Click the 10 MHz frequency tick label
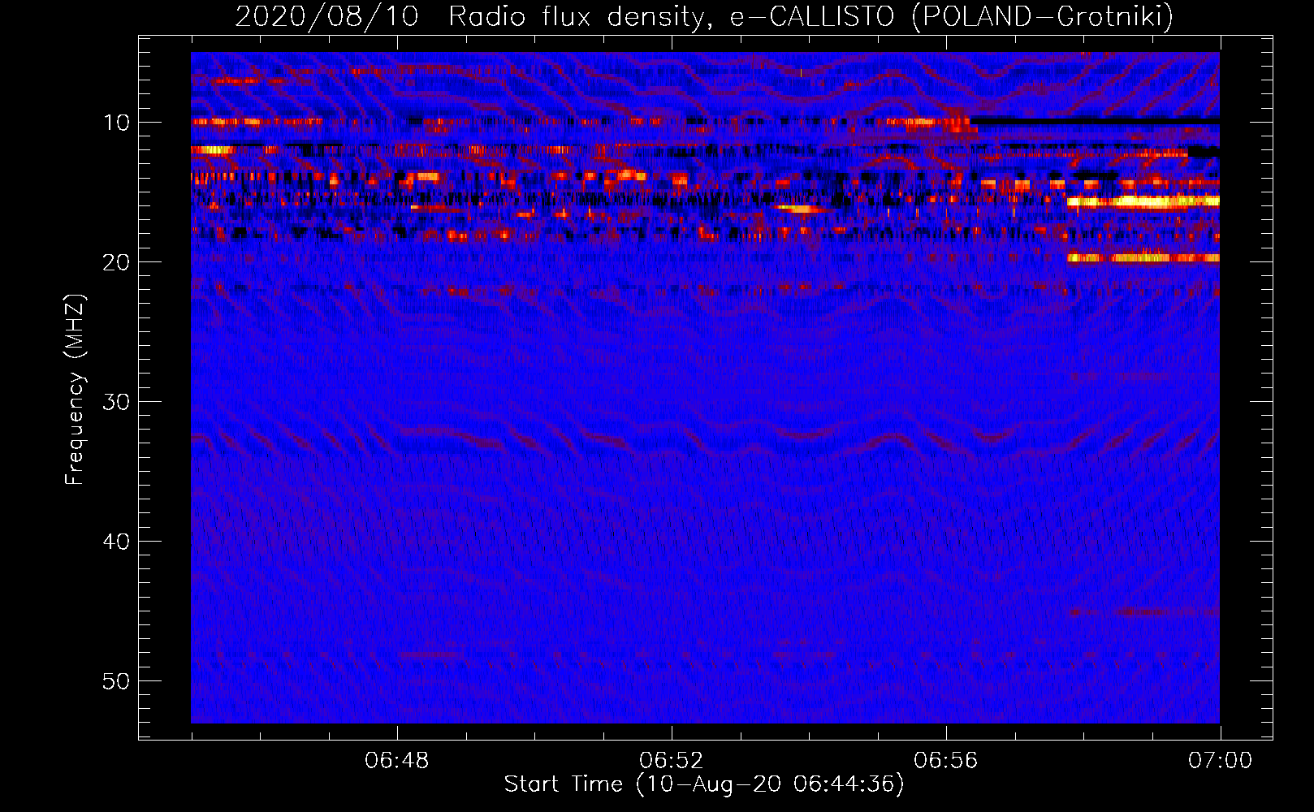The height and width of the screenshot is (812, 1314). tap(117, 123)
